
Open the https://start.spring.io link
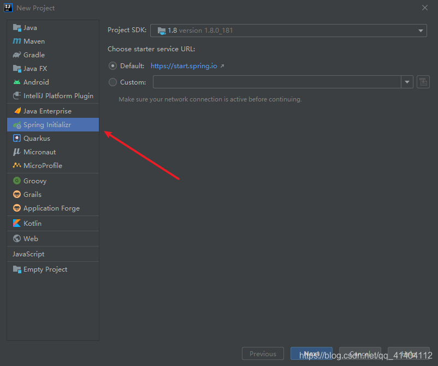(184, 66)
